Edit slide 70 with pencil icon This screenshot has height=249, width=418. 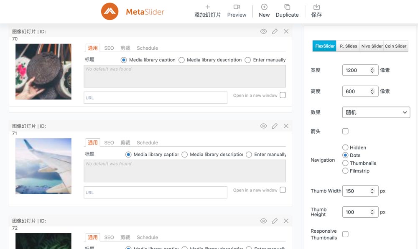click(x=275, y=31)
